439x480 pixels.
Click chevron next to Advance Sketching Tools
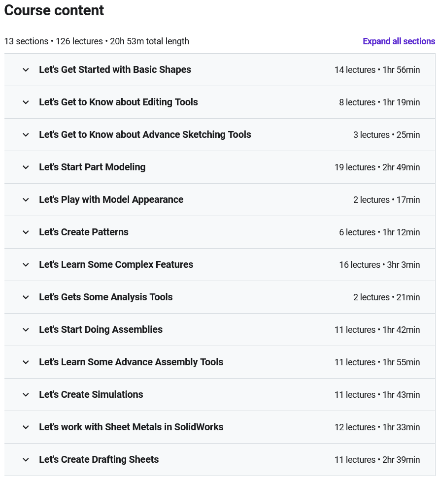click(26, 135)
